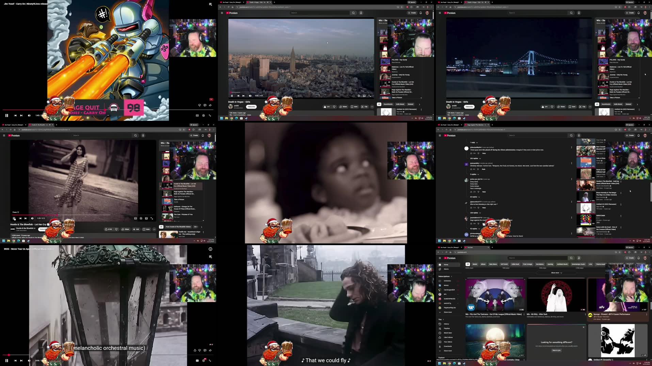Select Shorts in the YouTube sidebar
Image resolution: width=652 pixels, height=366 pixels.
[x=443, y=269]
